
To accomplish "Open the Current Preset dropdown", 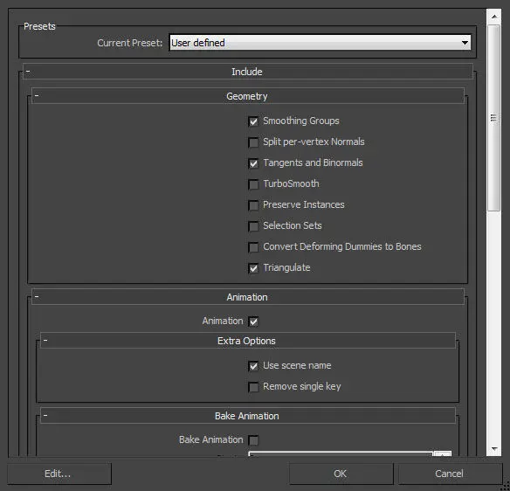I will click(x=320, y=43).
